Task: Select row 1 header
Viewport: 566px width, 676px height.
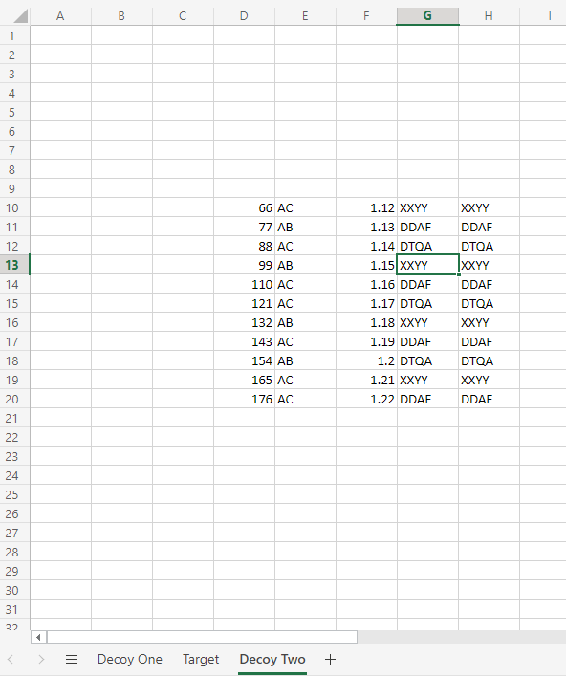Action: click(x=14, y=35)
